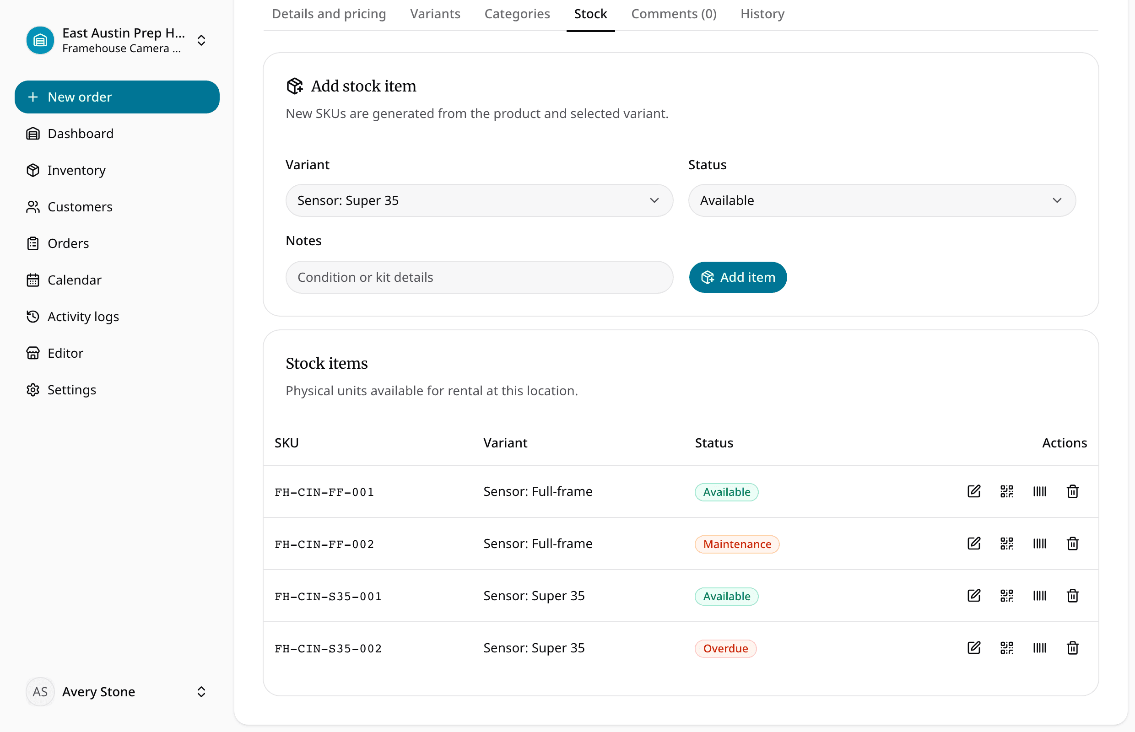The image size is (1135, 732).
Task: Click the Variant column header in table
Action: [505, 443]
